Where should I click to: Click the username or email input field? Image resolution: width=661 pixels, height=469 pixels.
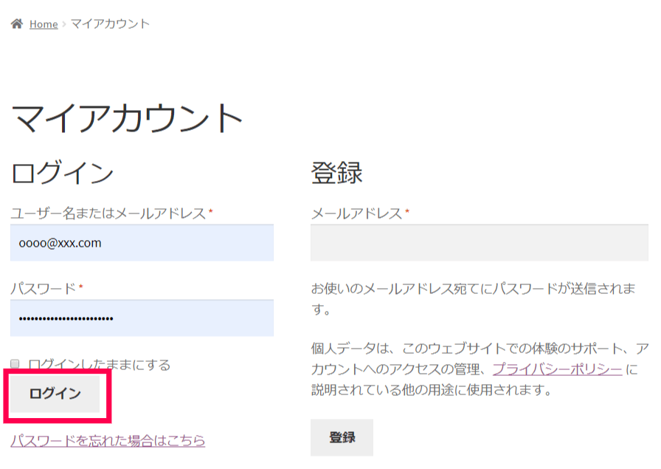click(x=142, y=243)
